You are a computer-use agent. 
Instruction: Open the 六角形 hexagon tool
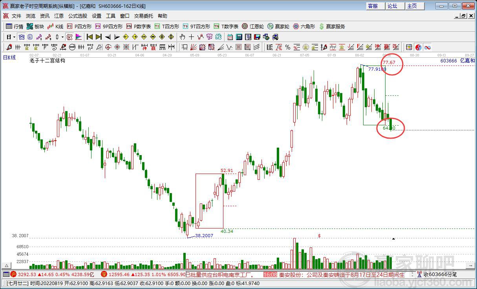(304, 26)
